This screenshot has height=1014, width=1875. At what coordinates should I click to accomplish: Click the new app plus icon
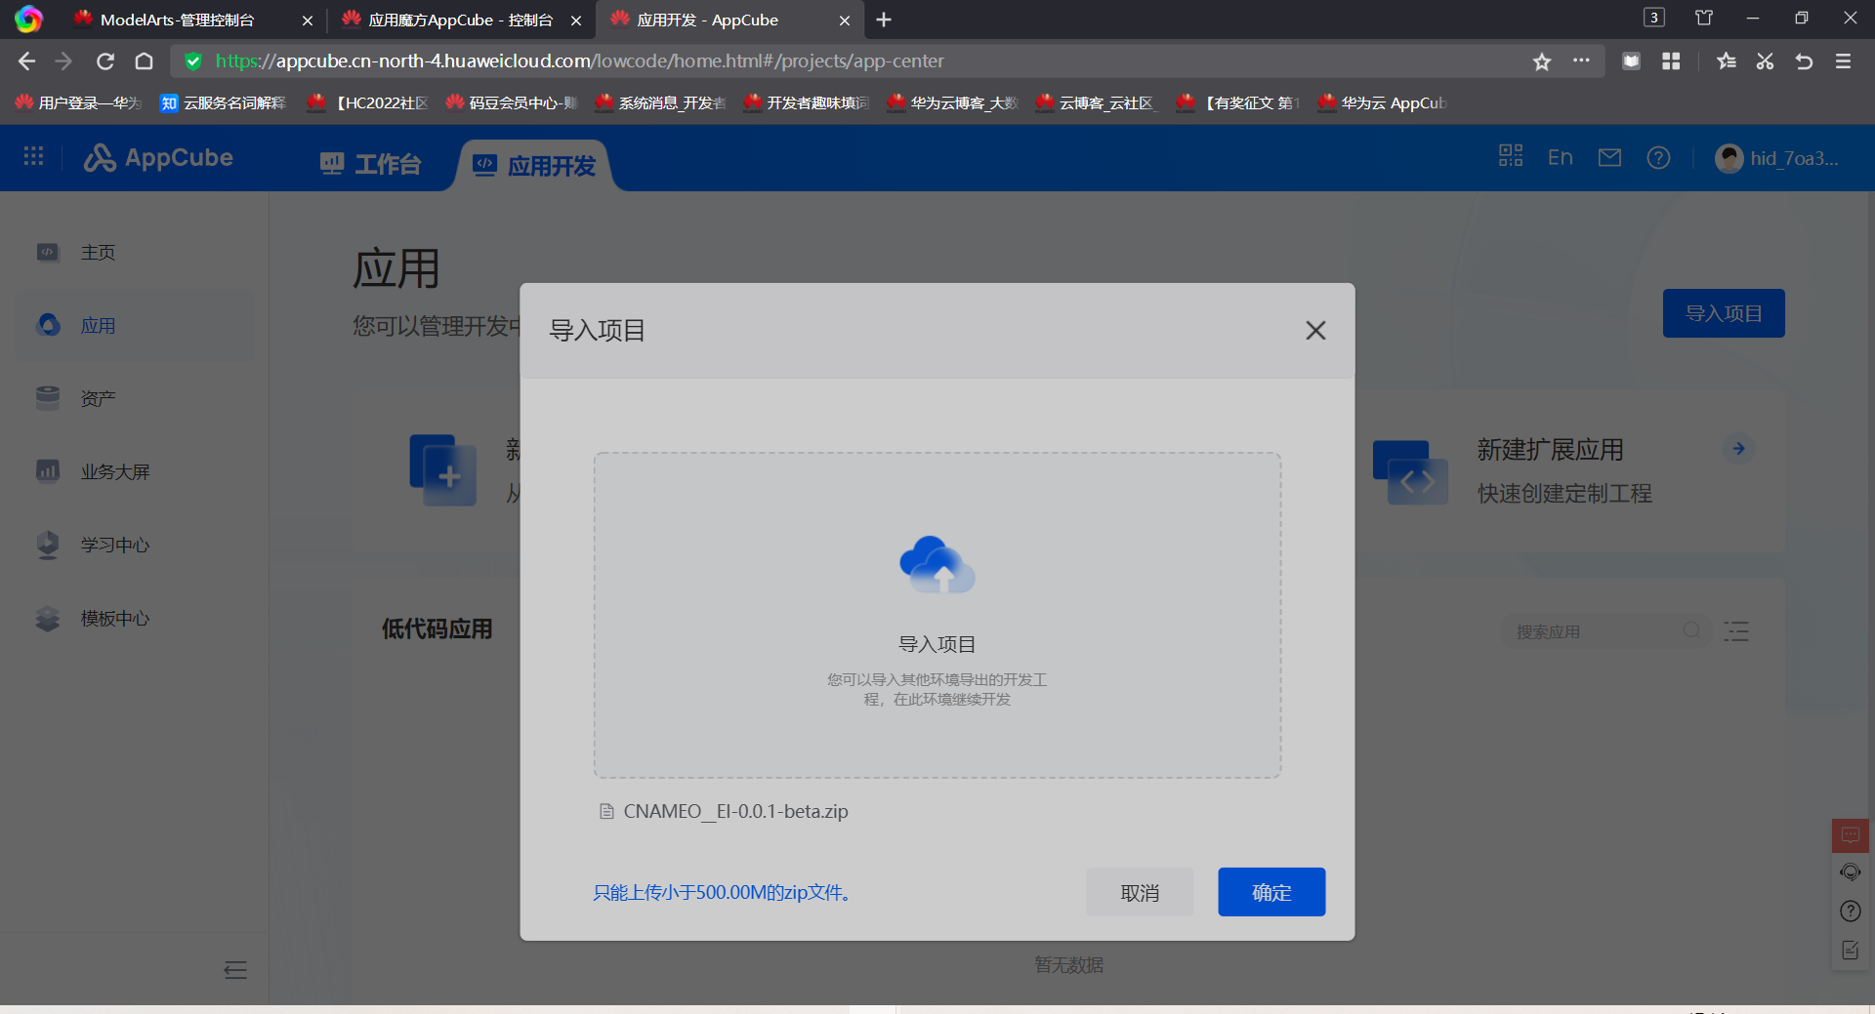point(443,470)
